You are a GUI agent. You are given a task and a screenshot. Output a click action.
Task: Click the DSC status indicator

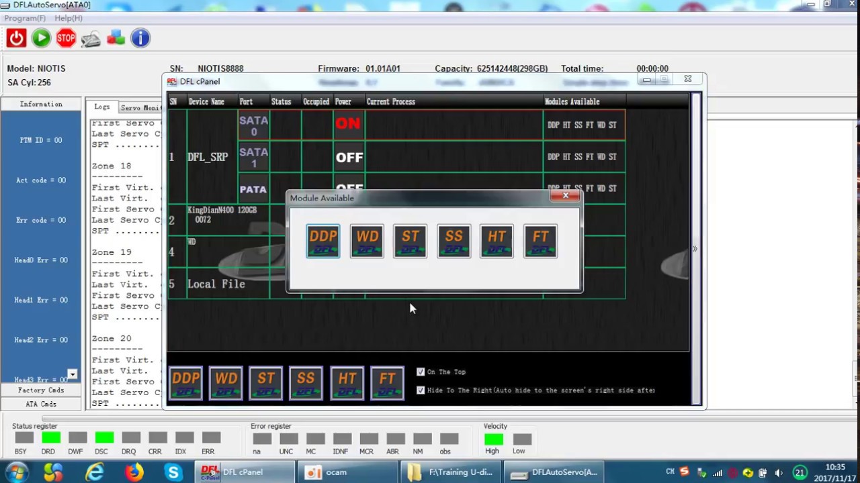click(104, 438)
